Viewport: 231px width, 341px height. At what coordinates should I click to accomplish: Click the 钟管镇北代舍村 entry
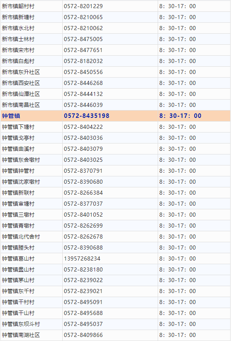(x=21, y=237)
